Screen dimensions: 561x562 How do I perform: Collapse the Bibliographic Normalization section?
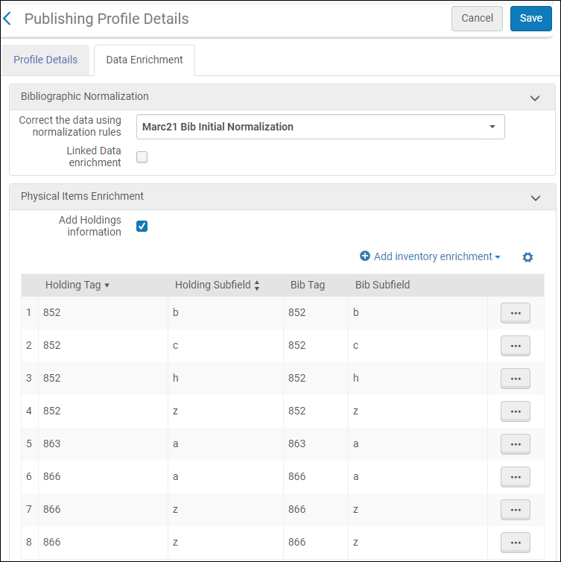pyautogui.click(x=534, y=98)
